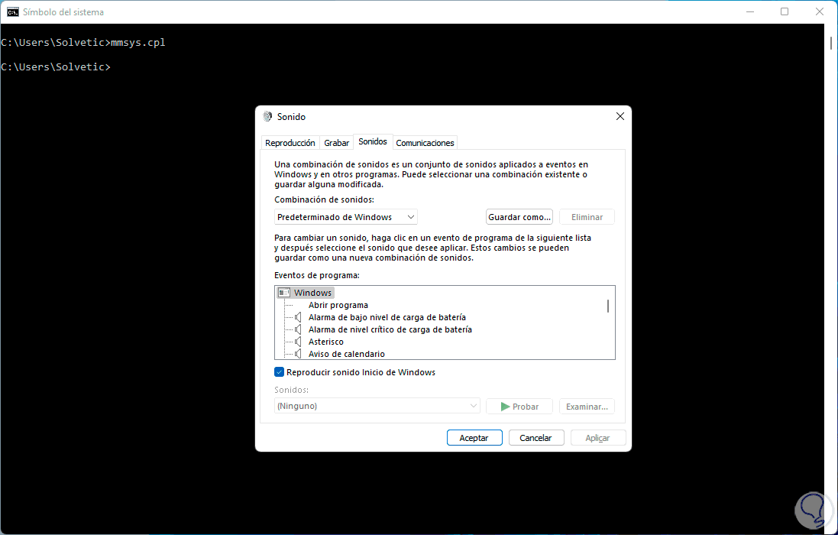Click the Windows group icon in events list
The image size is (838, 535).
[x=284, y=293]
